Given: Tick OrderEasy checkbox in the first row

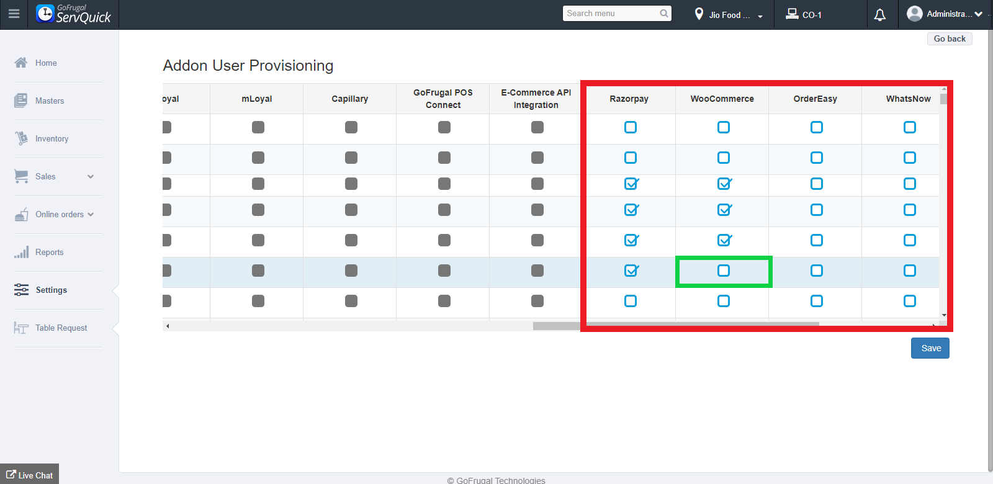Looking at the screenshot, I should coord(817,127).
